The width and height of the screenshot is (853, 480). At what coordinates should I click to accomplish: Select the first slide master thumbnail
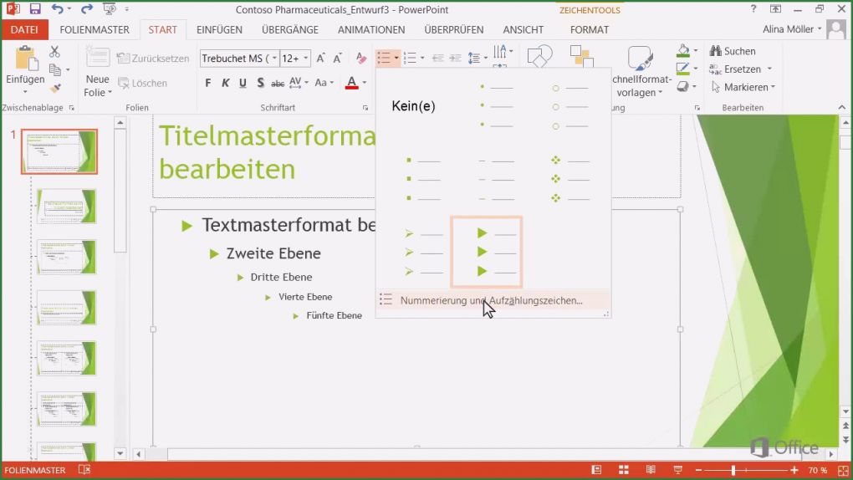coord(59,151)
